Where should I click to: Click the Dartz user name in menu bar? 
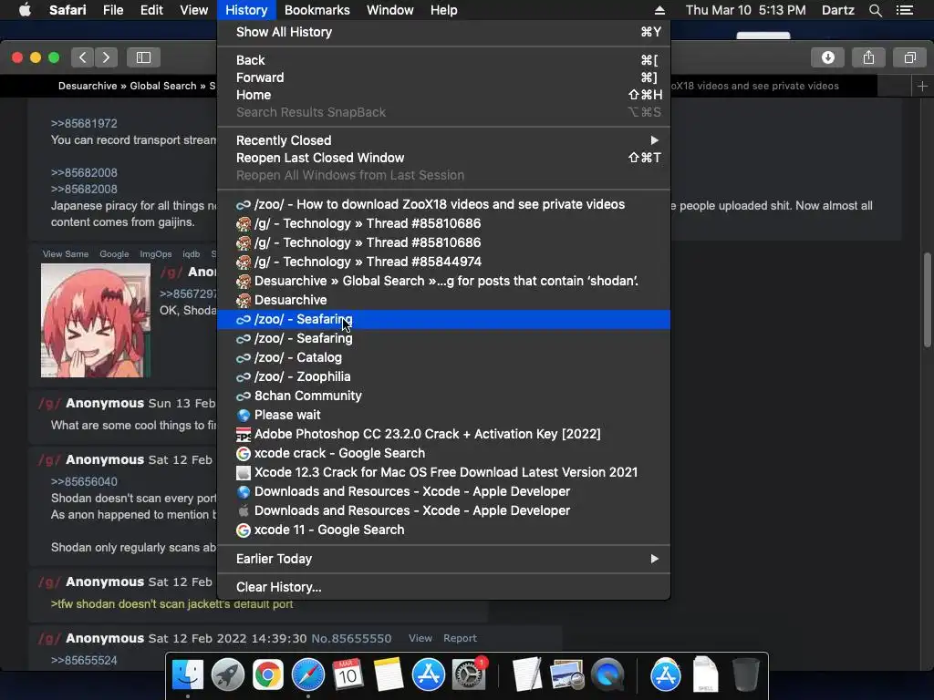(837, 10)
